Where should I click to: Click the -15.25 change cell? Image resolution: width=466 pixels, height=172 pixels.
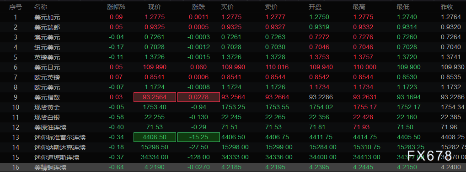(x=199, y=137)
